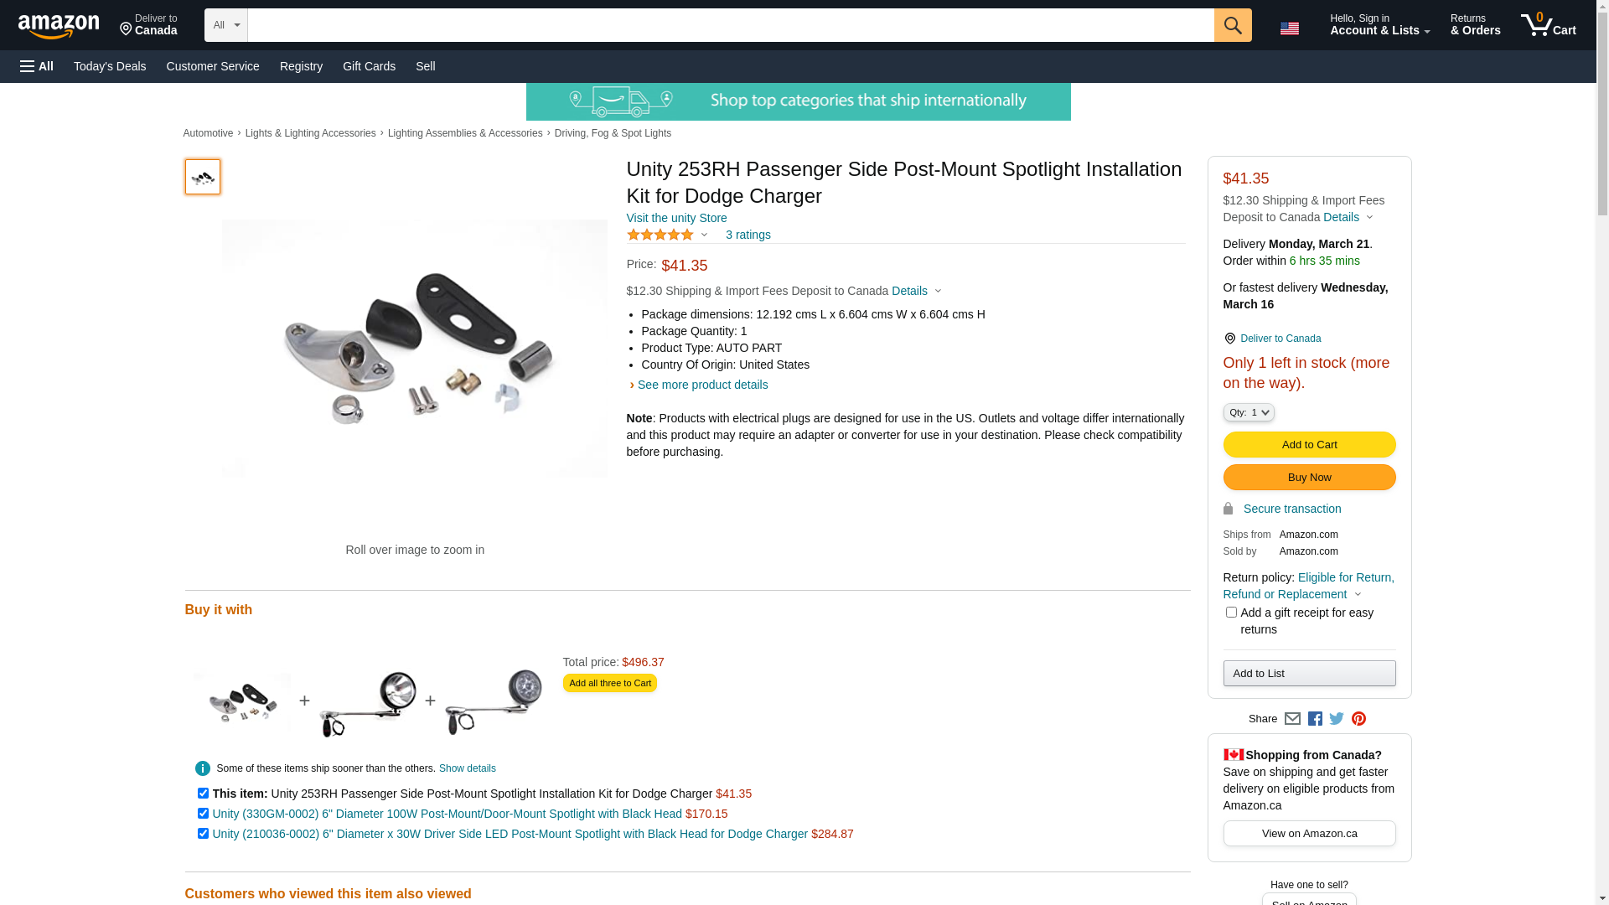Click the Add to Cart button
The height and width of the screenshot is (905, 1609).
click(1309, 445)
